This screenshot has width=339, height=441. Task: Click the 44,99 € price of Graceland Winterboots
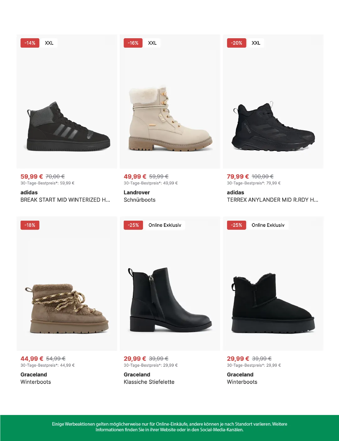(32, 359)
